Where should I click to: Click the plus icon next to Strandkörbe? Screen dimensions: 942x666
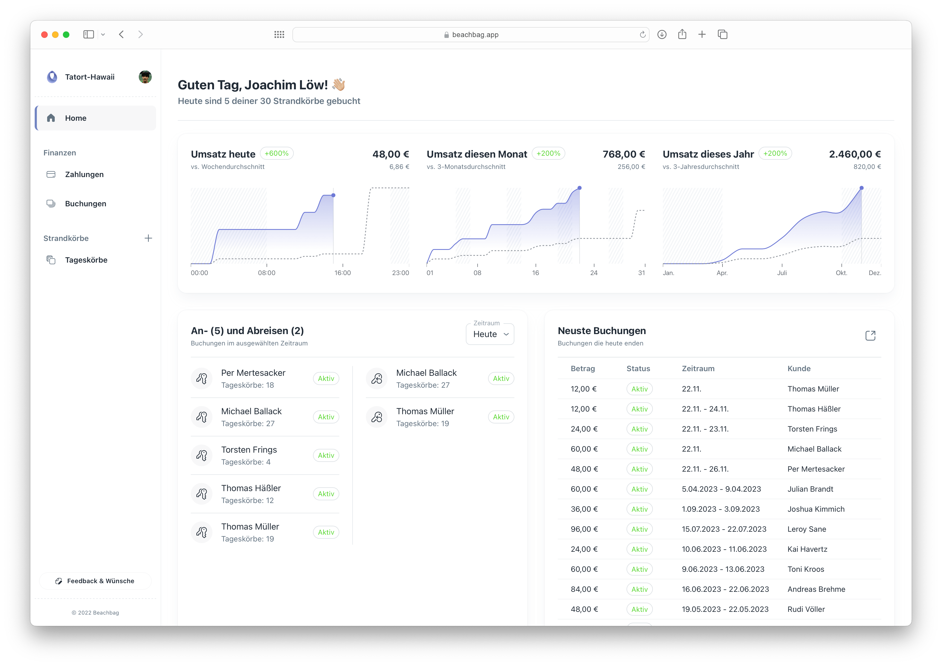point(148,238)
